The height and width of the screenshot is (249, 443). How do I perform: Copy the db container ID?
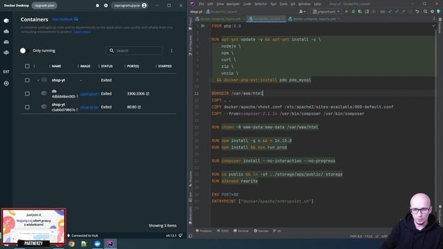(77, 97)
